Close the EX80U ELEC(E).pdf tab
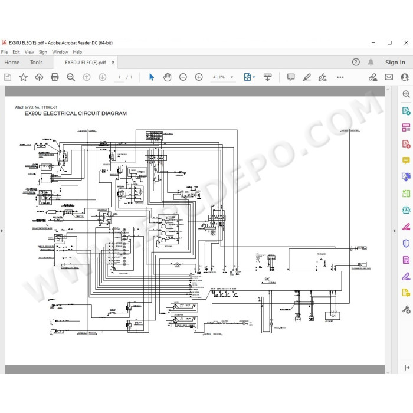The image size is (413, 413). [113, 63]
